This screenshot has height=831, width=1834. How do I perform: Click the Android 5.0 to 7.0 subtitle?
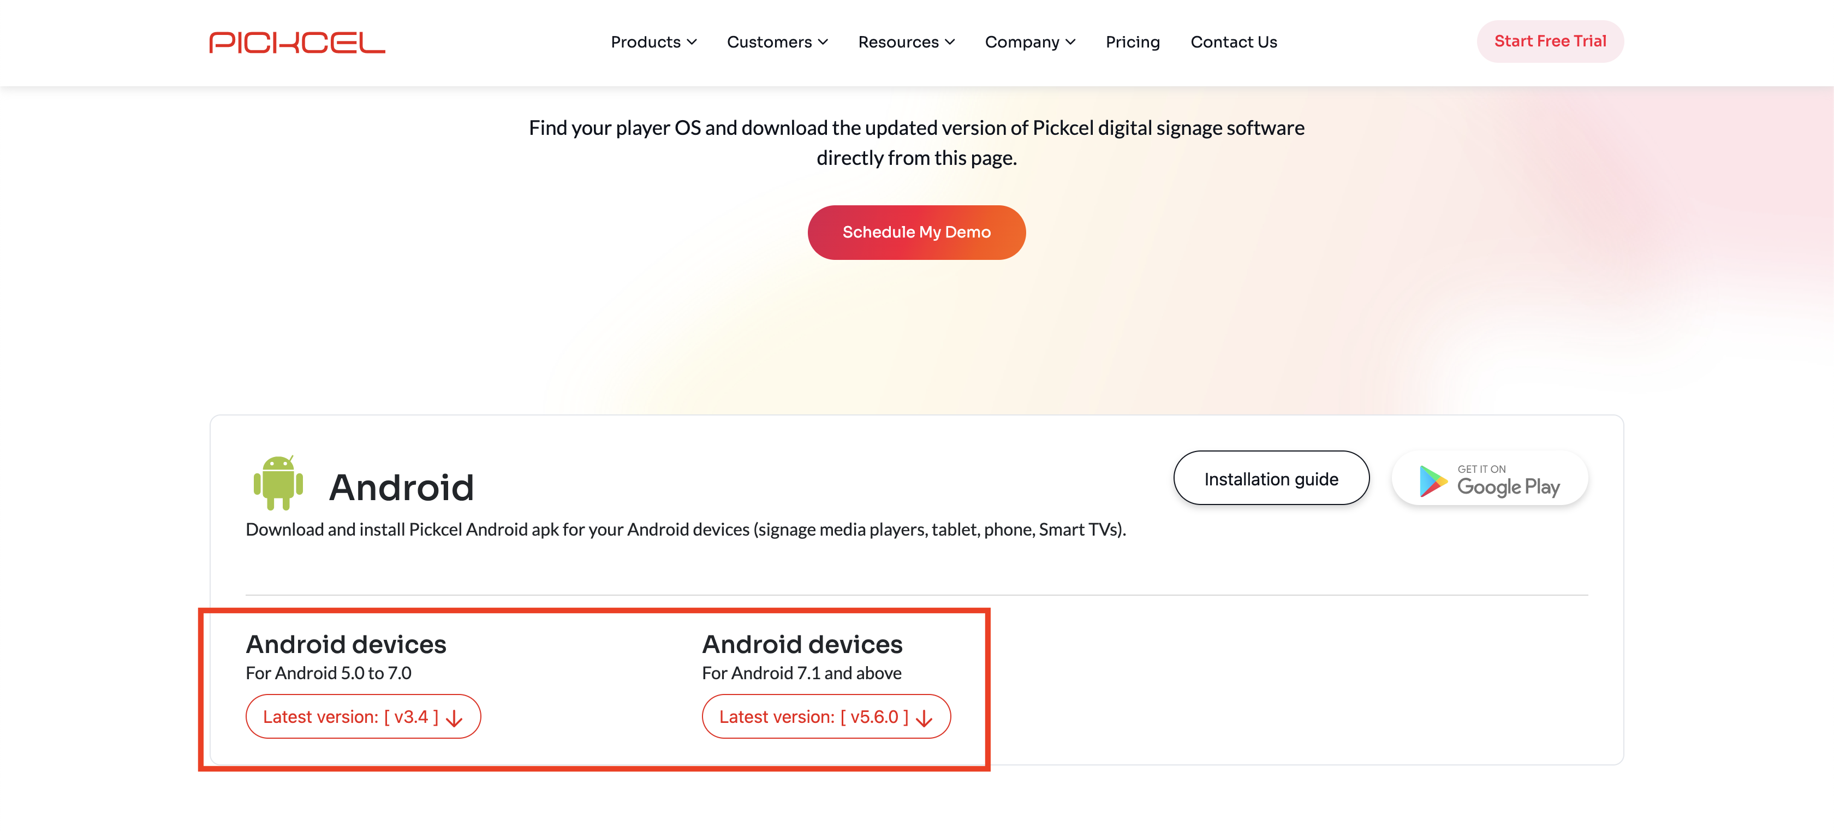[328, 674]
